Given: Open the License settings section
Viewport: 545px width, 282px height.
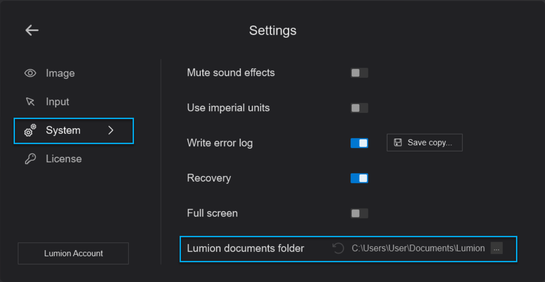Looking at the screenshot, I should point(64,159).
